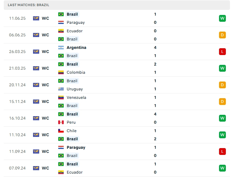Open the Venezuela team link
The image size is (233, 178).
point(76,97)
